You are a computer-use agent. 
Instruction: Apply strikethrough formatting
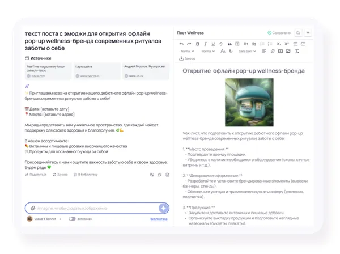(x=221, y=44)
